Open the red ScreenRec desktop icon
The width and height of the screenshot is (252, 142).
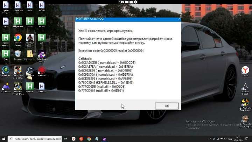point(42,70)
